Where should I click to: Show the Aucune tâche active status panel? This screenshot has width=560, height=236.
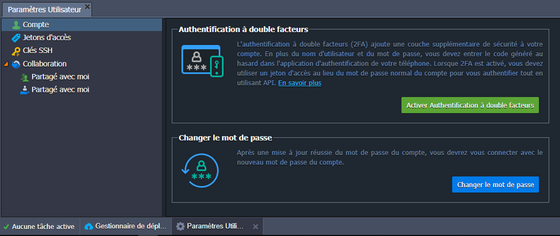click(40, 227)
